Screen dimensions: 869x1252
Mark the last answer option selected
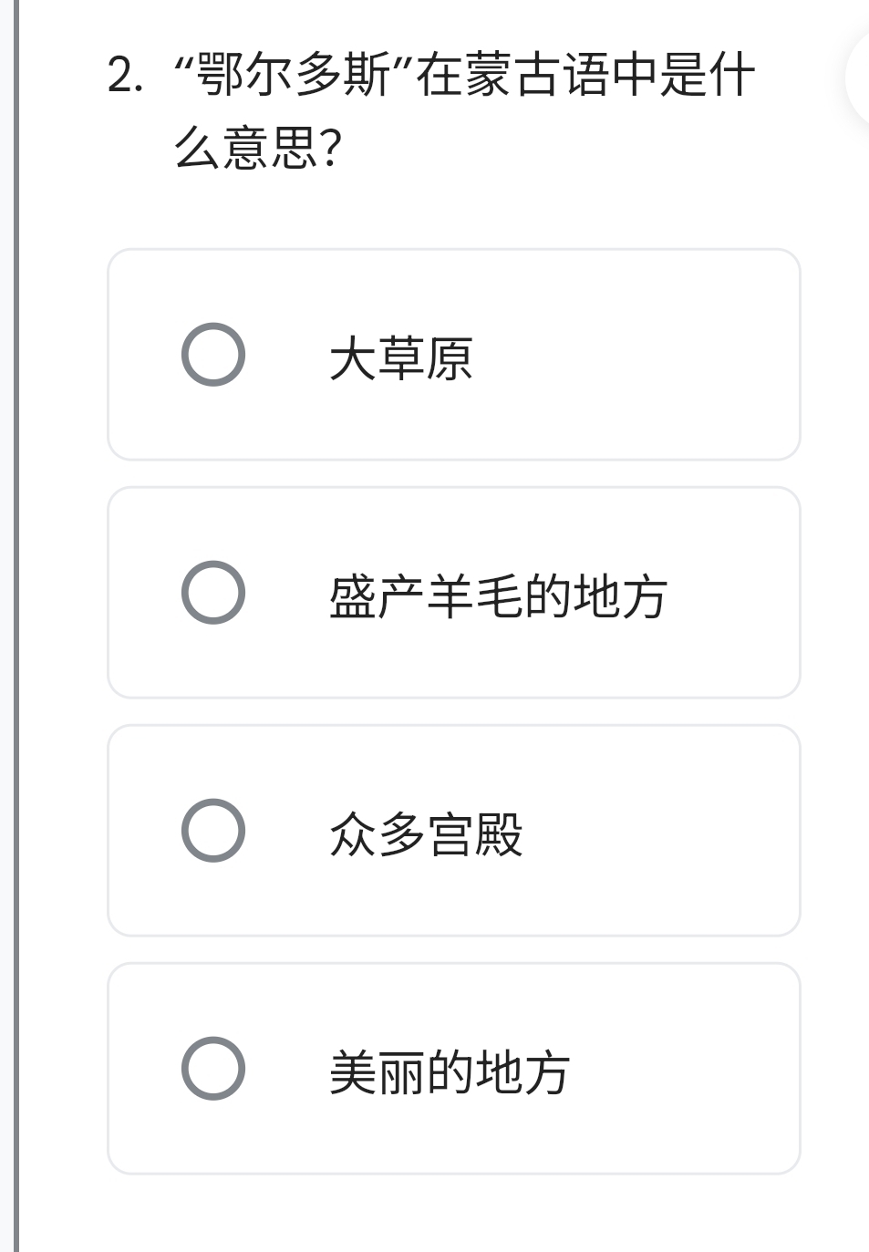pyautogui.click(x=213, y=1067)
